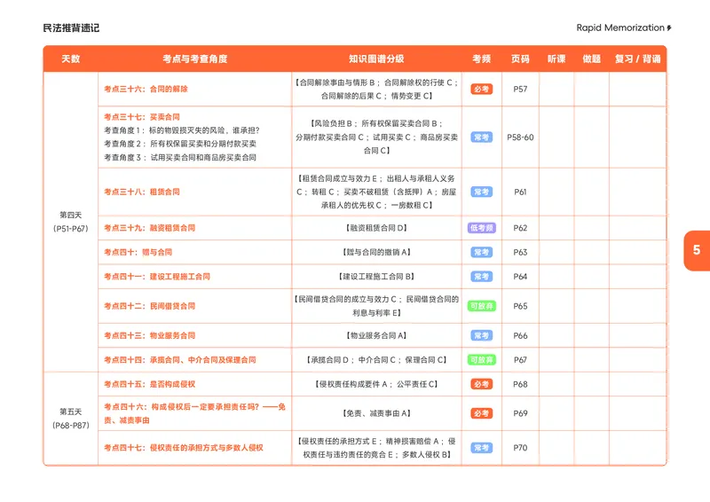The height and width of the screenshot is (502, 710).
Task: Click the 【建设工程施工合同 B】 knowledge cell
Action: 376,277
